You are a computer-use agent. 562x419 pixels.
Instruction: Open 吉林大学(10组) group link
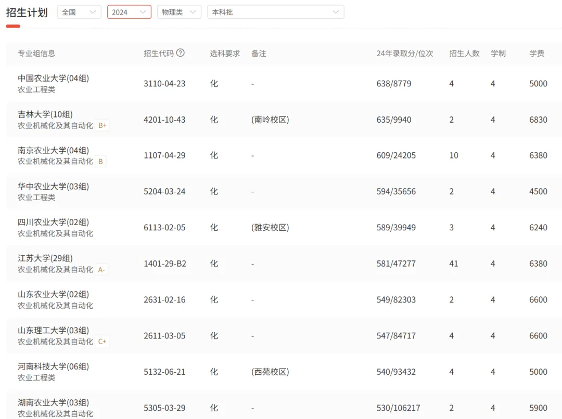(x=45, y=114)
